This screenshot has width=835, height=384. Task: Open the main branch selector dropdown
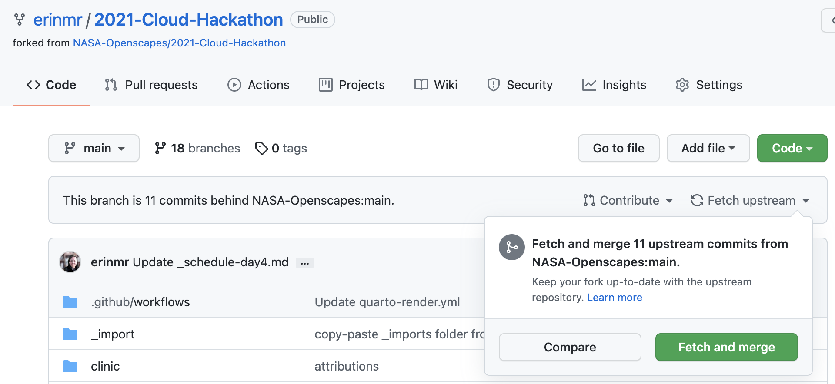coord(94,149)
